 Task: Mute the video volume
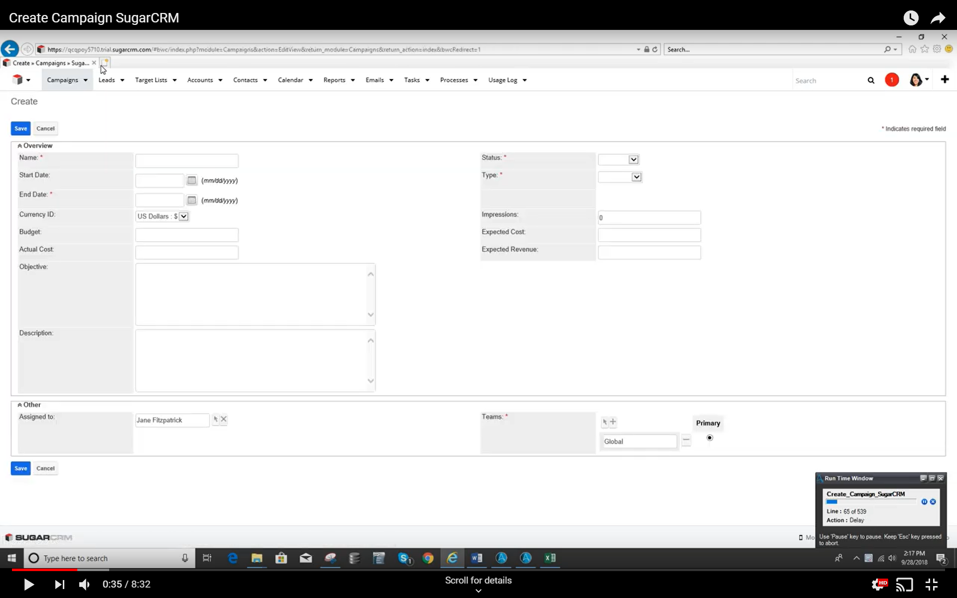point(84,584)
